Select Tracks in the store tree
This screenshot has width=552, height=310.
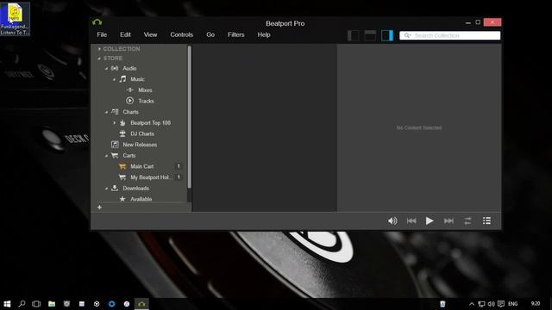(146, 102)
